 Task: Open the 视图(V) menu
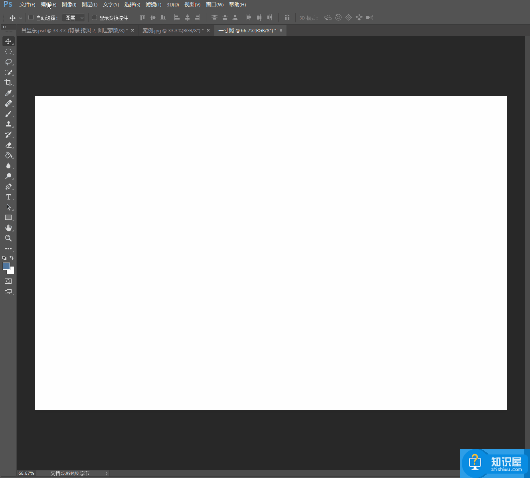(x=192, y=5)
